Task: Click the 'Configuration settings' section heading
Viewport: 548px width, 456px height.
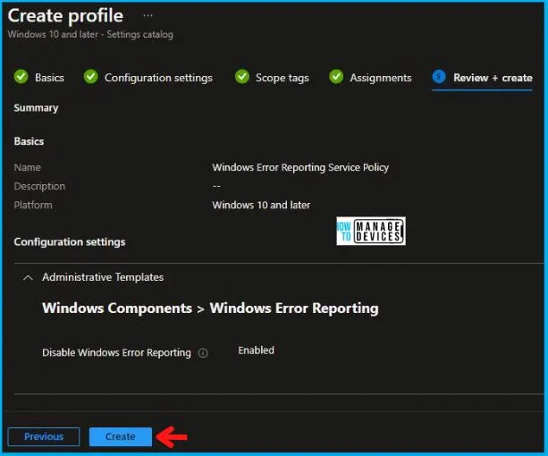Action: coord(70,241)
